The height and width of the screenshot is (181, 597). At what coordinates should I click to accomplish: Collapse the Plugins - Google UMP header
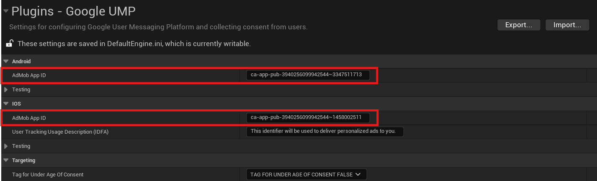pyautogui.click(x=5, y=12)
